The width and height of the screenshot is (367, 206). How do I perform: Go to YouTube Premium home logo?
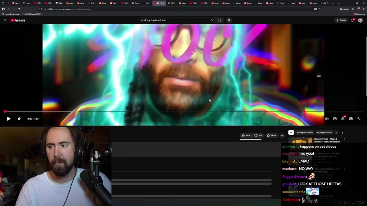[x=17, y=20]
